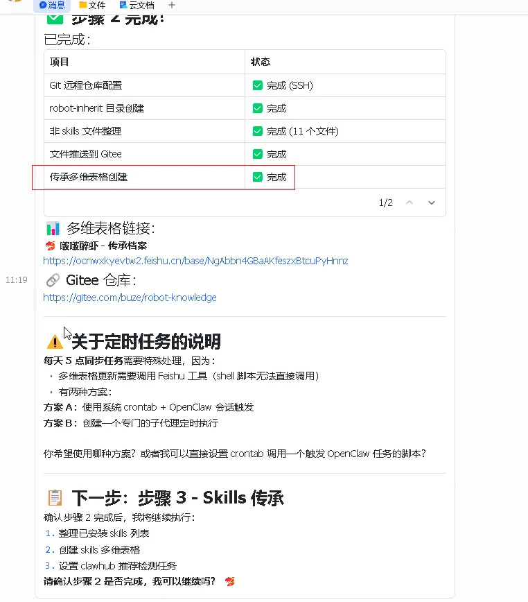Image resolution: width=528 pixels, height=602 pixels.
Task: Click list item 设置 clawhub 推荐检测任务
Action: (117, 566)
